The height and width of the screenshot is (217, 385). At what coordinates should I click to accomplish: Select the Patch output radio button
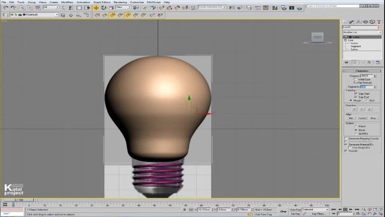[x=356, y=126]
